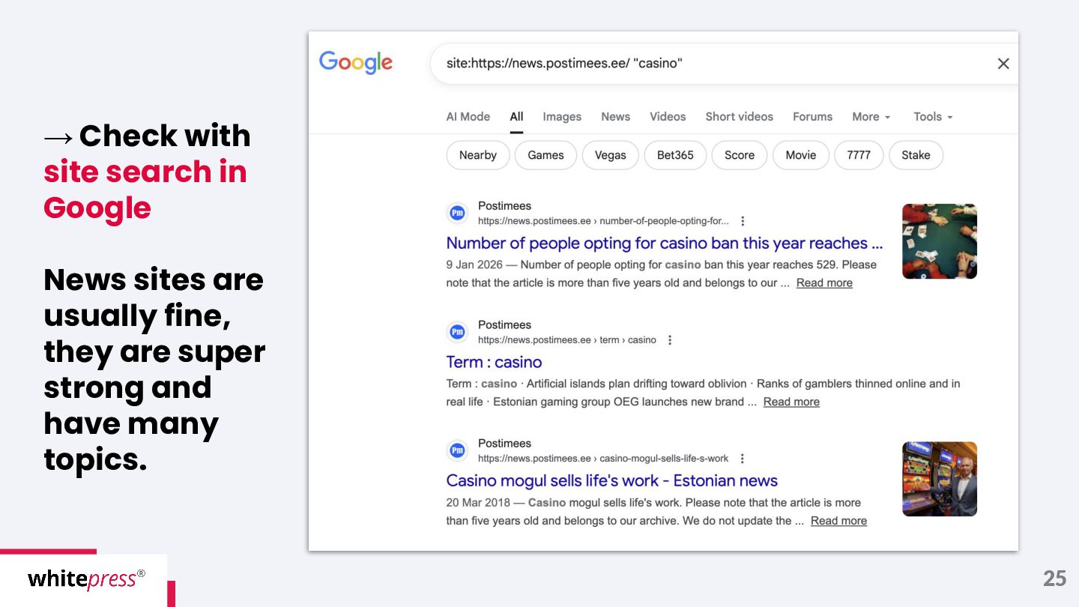The image size is (1079, 607).
Task: Click Postimees favicon of casino ban result
Action: [x=457, y=214]
